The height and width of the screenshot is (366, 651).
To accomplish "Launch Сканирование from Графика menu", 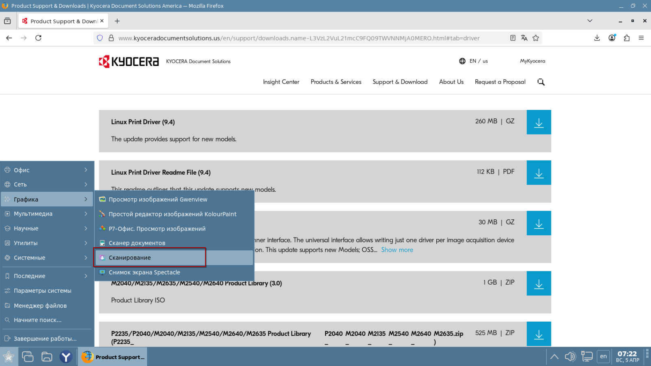I will [x=130, y=258].
